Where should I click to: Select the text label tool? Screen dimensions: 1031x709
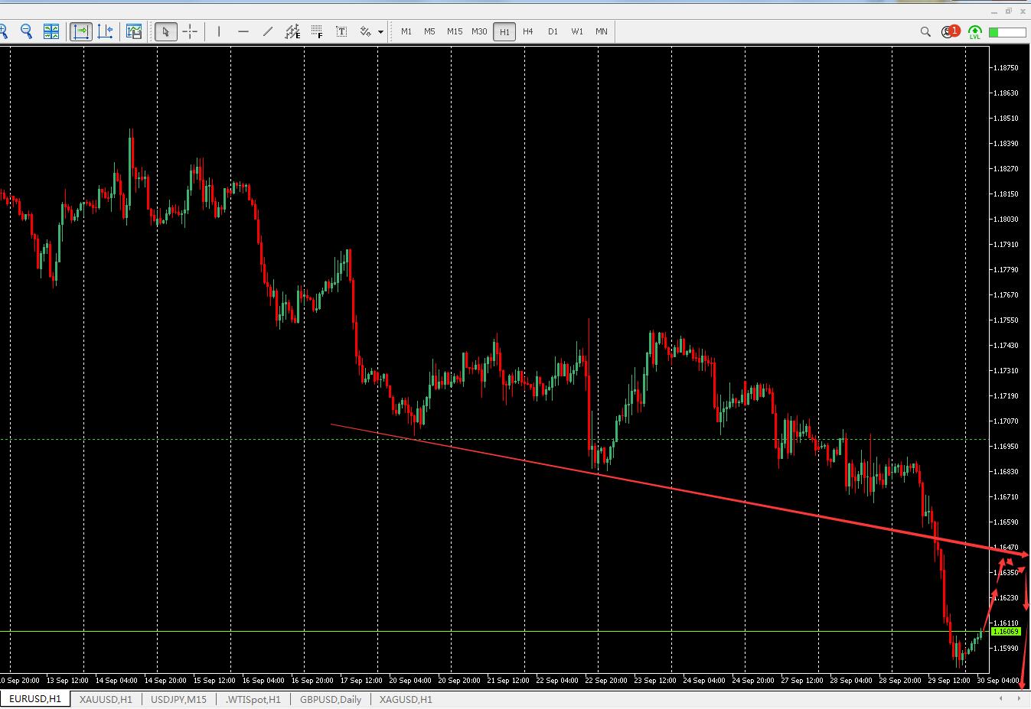(x=341, y=31)
